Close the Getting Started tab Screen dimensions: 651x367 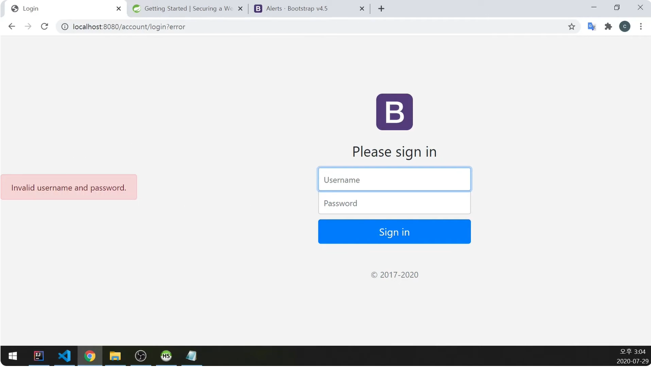pos(240,9)
